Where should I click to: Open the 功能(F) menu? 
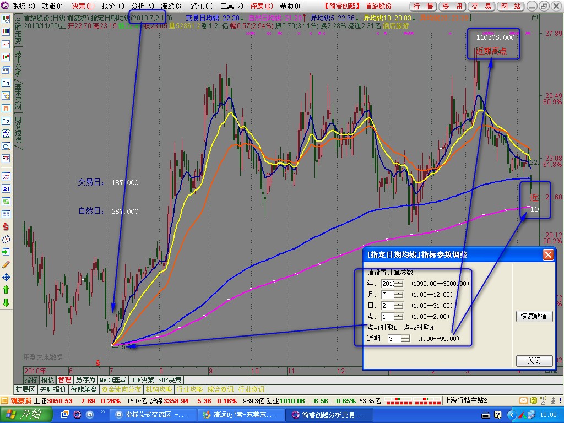[x=53, y=6]
